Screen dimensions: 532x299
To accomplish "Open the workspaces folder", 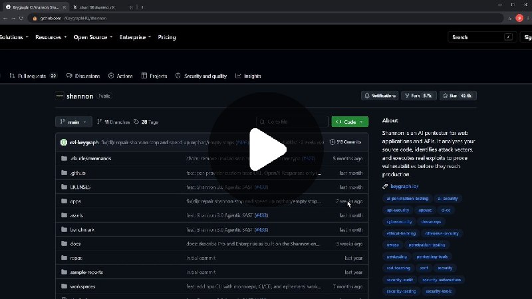I will [82, 286].
